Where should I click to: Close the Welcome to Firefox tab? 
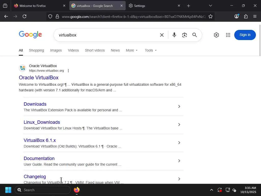point(64,6)
